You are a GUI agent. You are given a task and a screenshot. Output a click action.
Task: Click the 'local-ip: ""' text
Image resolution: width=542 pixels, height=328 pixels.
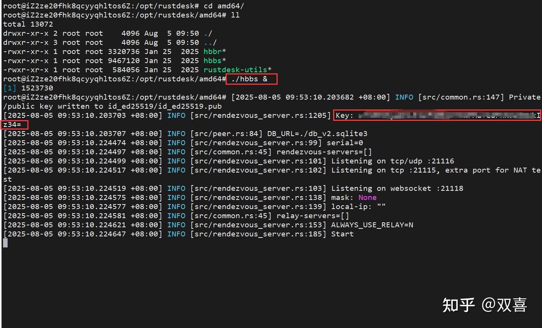pyautogui.click(x=359, y=207)
